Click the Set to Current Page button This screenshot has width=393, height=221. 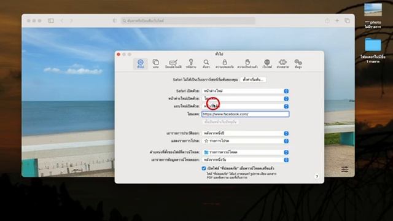tap(220, 122)
